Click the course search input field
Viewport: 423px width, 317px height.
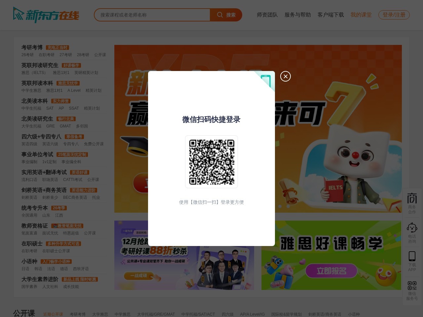click(x=152, y=15)
